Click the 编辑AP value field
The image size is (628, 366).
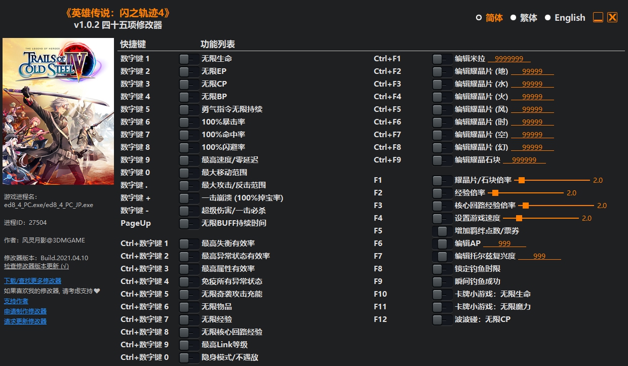coord(504,243)
